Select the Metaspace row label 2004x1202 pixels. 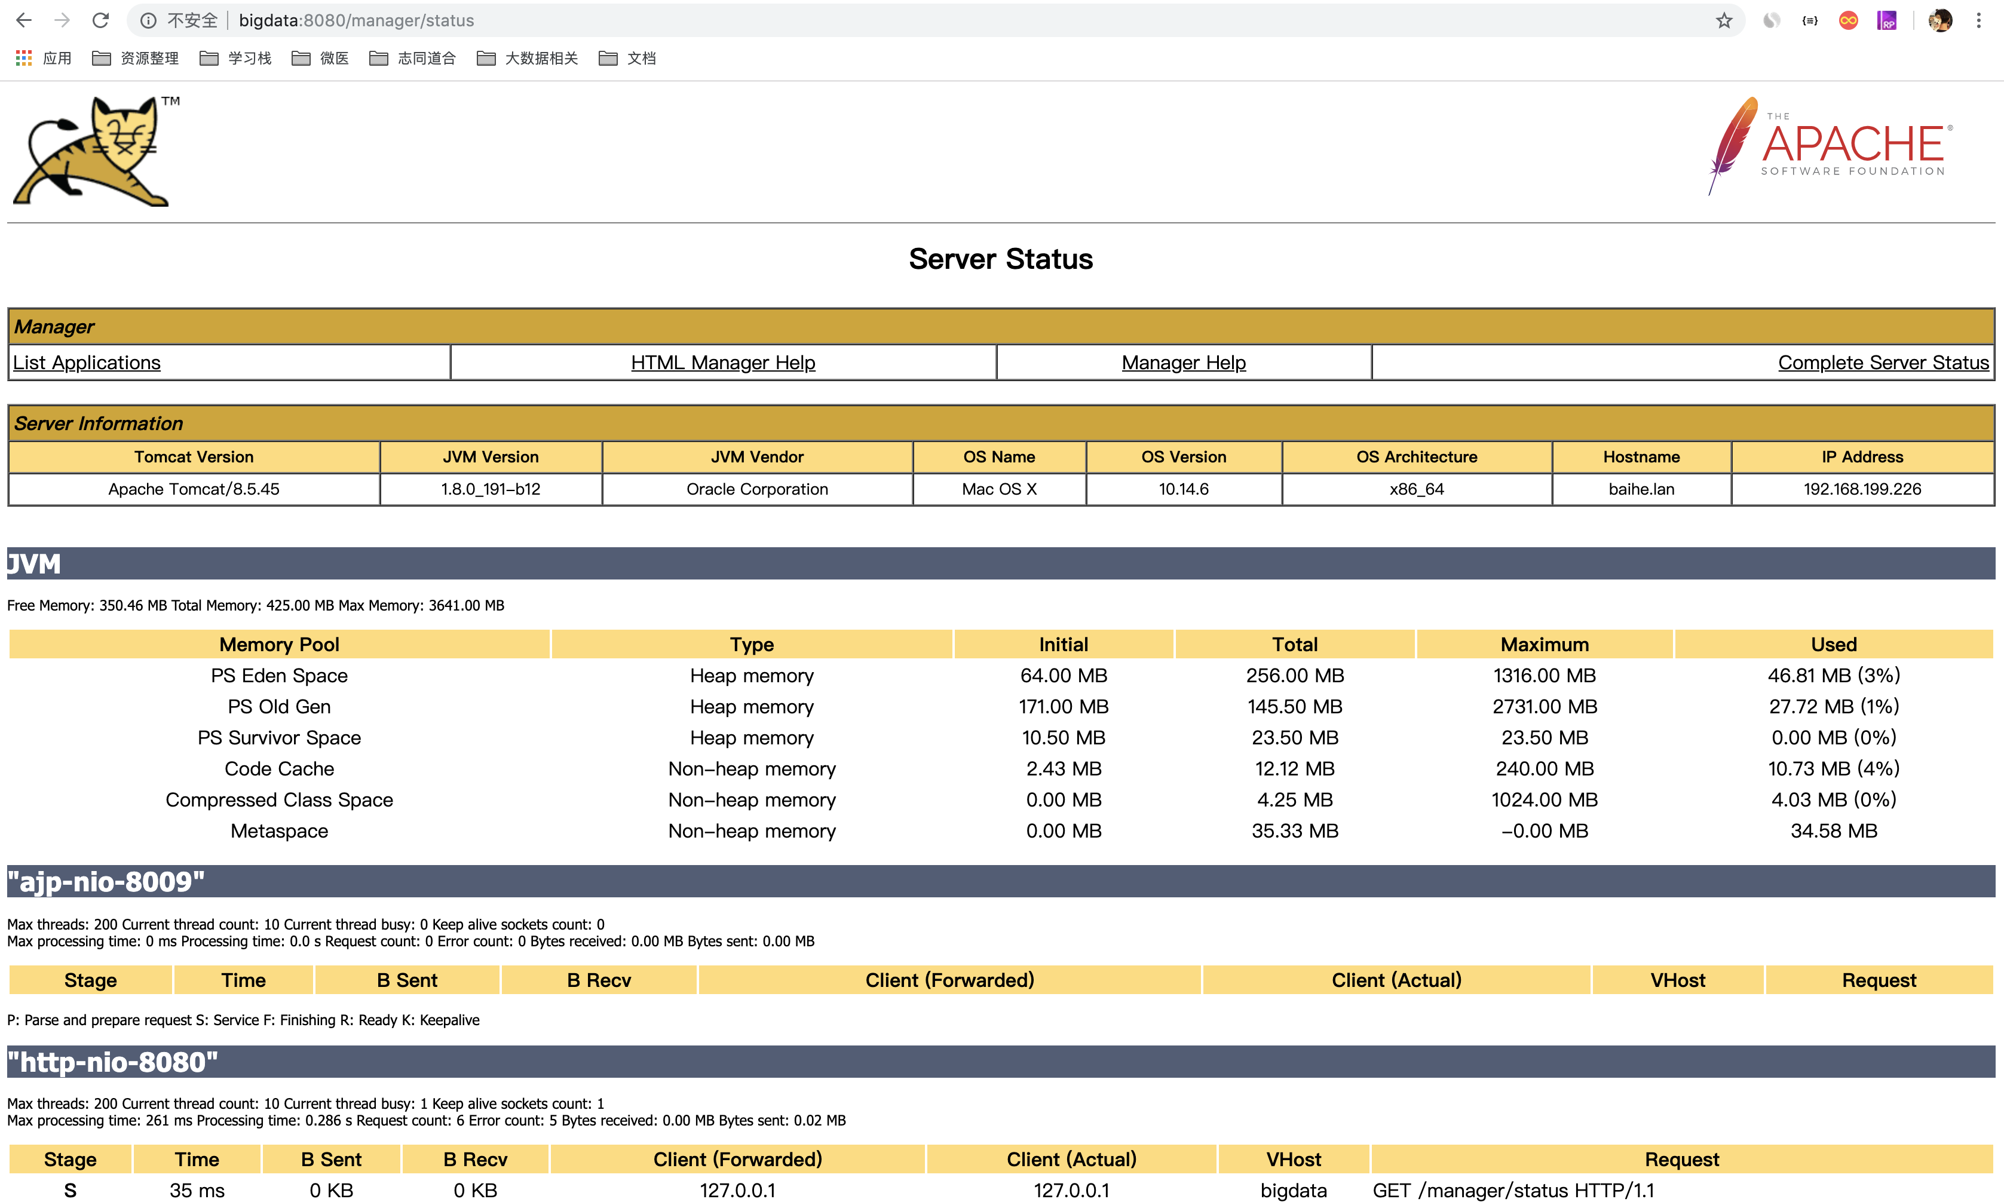(280, 831)
